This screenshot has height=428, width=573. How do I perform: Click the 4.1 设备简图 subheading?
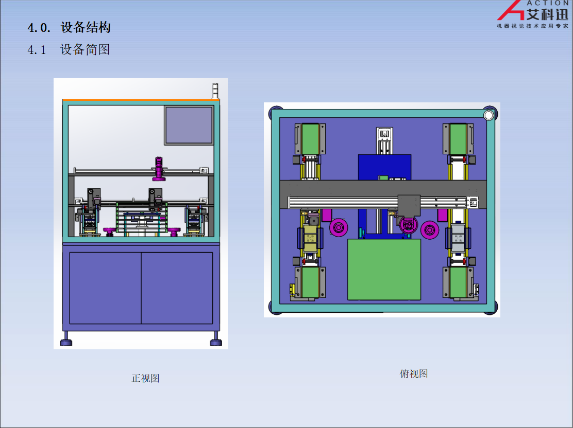(x=69, y=49)
